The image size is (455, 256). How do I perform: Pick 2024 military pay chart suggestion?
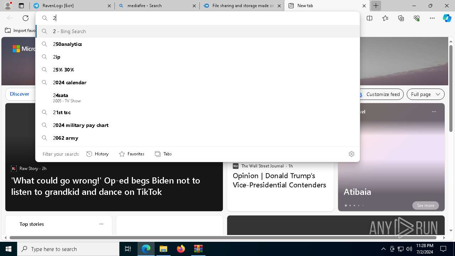(198, 125)
